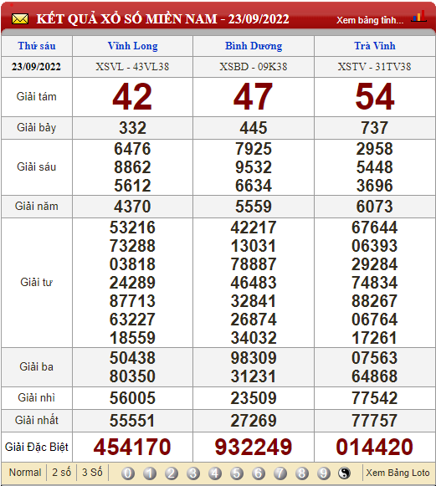Image resolution: width=436 pixels, height=486 pixels.
Task: Select Giải ba number 64868
Action: [x=375, y=376]
